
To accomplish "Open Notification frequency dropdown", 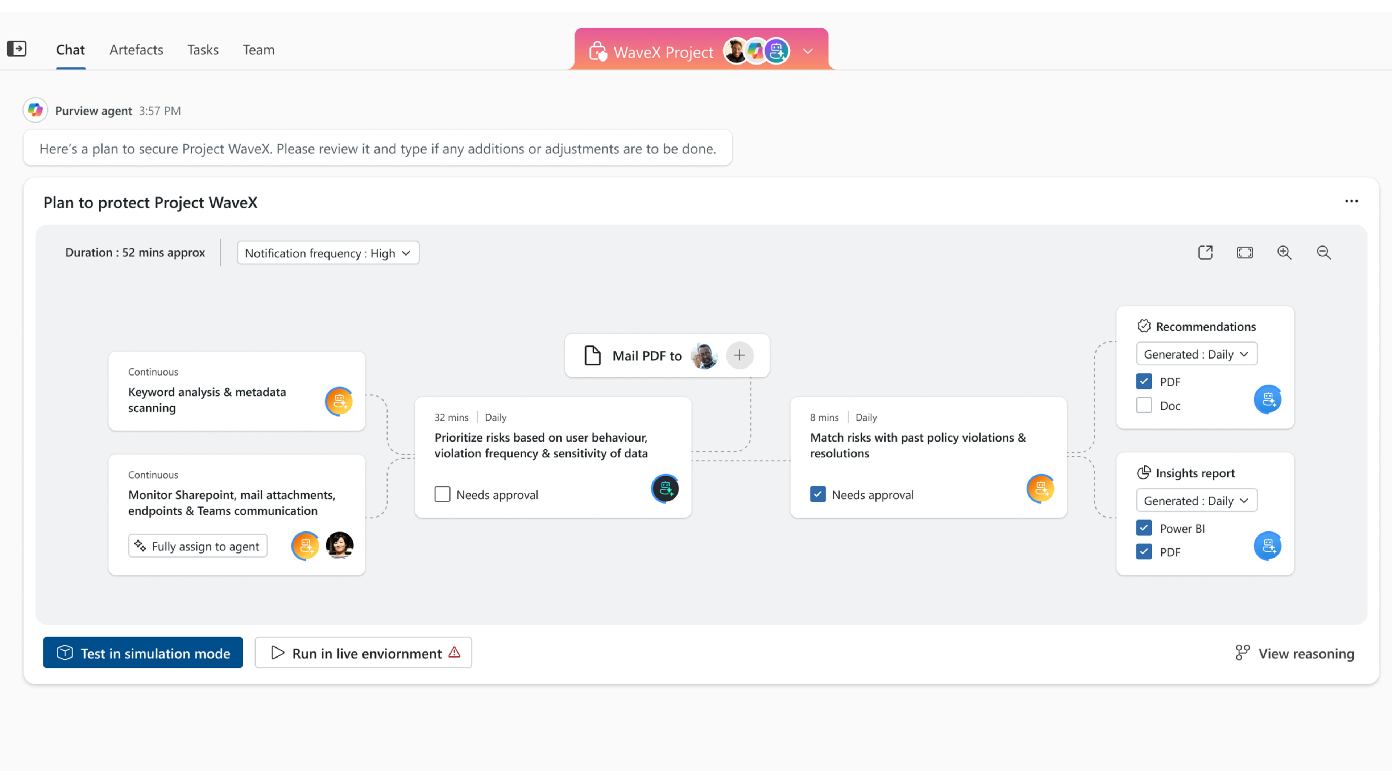I will coord(328,253).
